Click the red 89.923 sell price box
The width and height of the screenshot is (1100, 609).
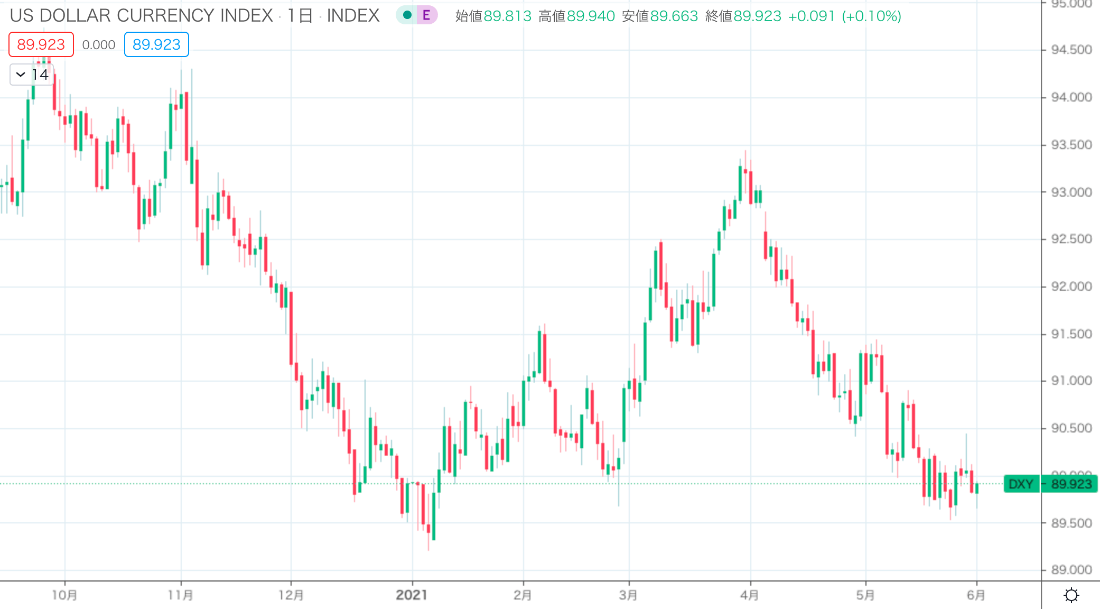tap(41, 44)
